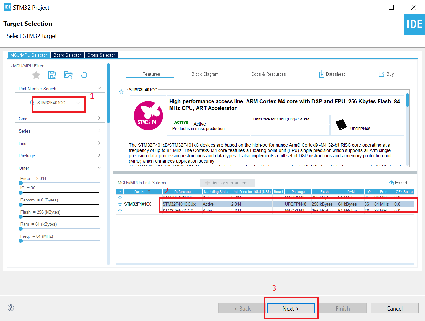The width and height of the screenshot is (425, 321).
Task: Open the part number search dropdown
Action: [x=78, y=103]
